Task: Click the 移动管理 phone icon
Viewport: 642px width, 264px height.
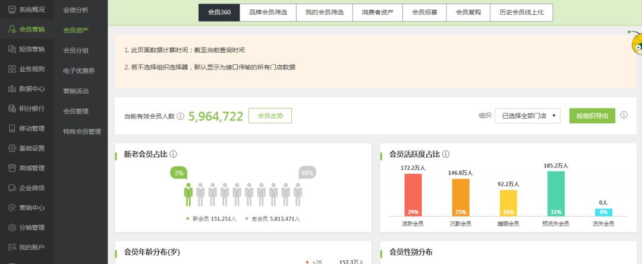Action: tap(12, 128)
